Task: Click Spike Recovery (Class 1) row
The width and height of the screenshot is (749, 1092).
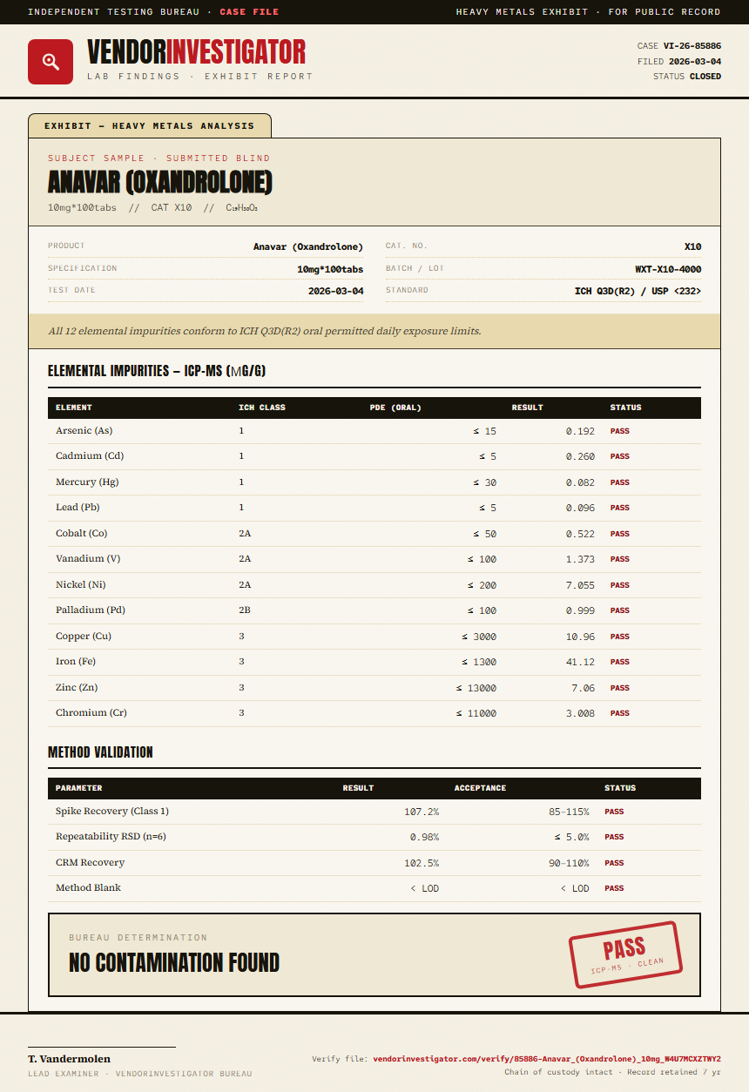Action: pyautogui.click(x=374, y=812)
